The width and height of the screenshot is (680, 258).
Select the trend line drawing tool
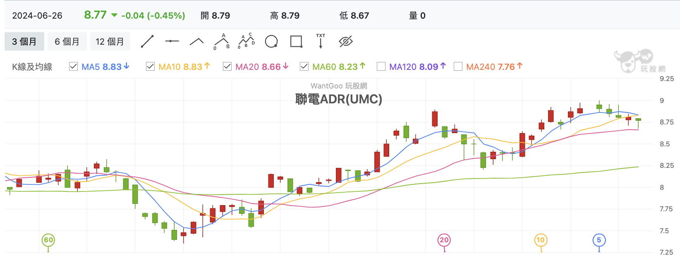pyautogui.click(x=147, y=41)
